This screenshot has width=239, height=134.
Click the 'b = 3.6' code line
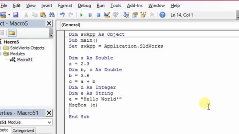click(79, 76)
